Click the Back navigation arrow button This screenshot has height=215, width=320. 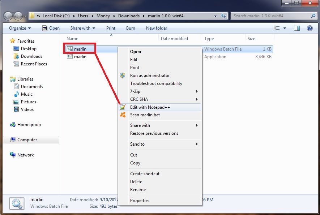(x=8, y=16)
